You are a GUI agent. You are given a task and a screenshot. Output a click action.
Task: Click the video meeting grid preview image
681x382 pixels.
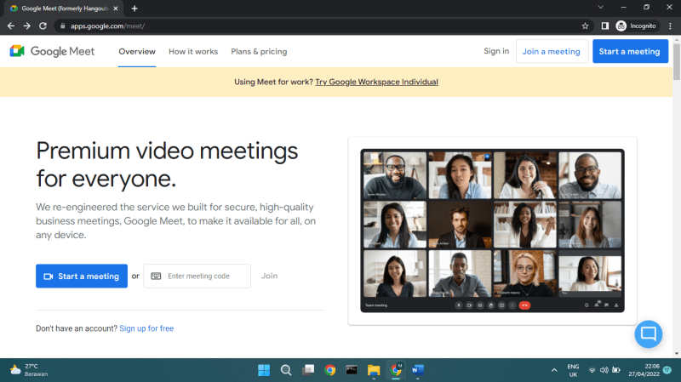492,231
